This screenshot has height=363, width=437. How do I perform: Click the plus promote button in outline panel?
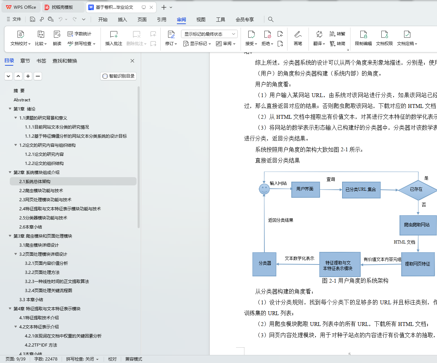tap(28, 76)
